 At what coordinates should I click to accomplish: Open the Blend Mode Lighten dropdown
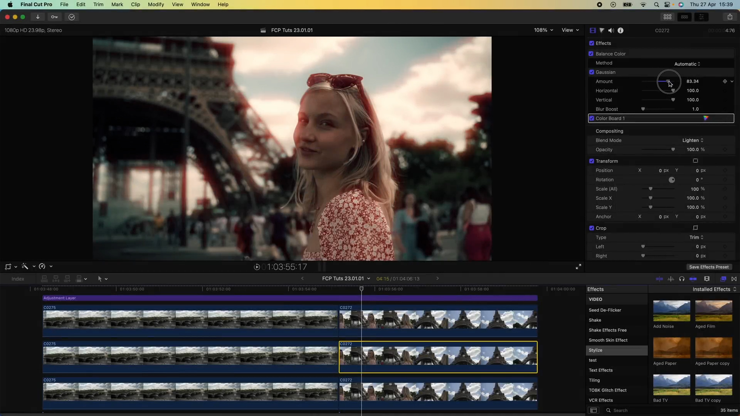(693, 140)
